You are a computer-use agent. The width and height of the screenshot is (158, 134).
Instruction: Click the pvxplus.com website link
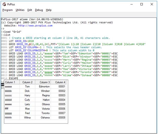coord(35,25)
